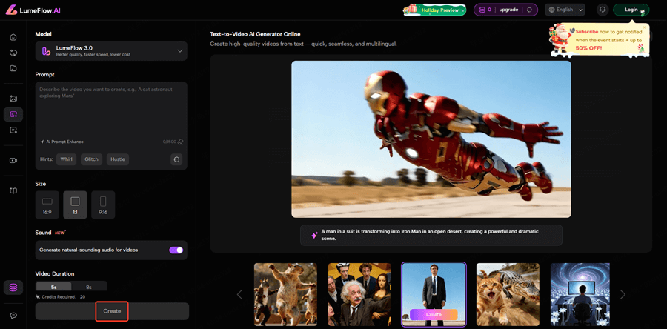667x329 pixels.
Task: Open the English language dropdown
Action: click(x=565, y=10)
